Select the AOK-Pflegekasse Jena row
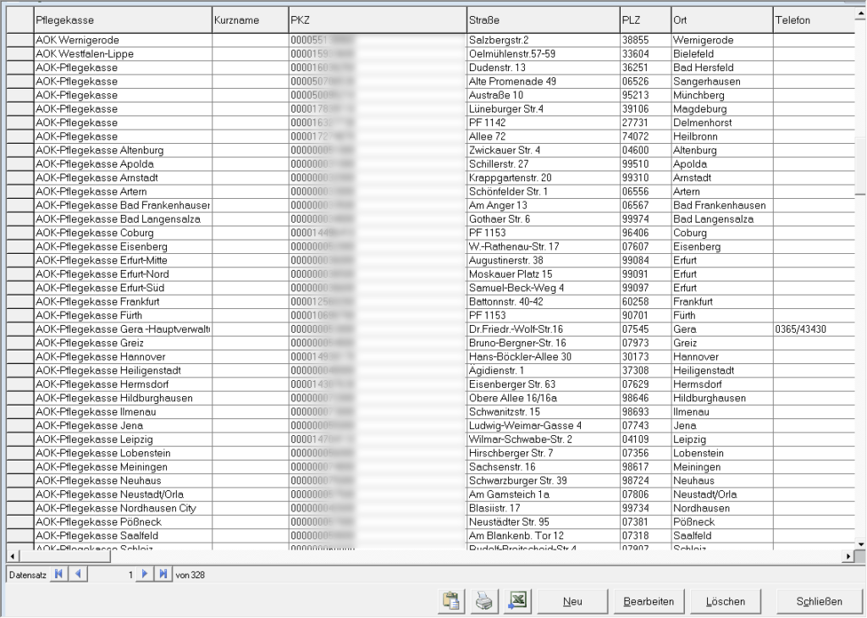Screen dimensions: 867x618 pyautogui.click(x=122, y=425)
